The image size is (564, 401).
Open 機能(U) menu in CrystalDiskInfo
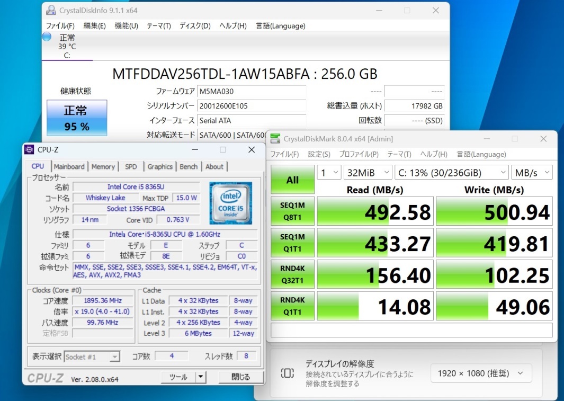coord(126,26)
